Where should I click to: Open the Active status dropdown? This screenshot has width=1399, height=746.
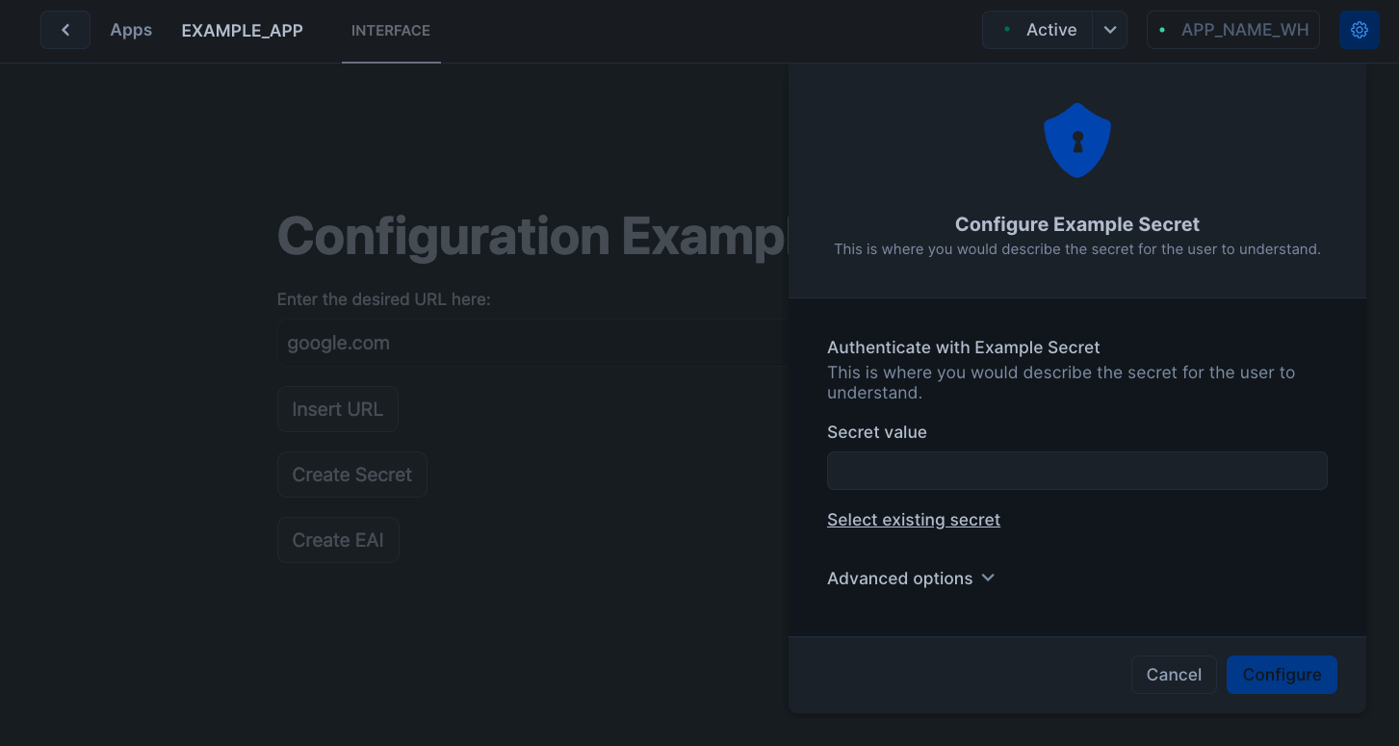tap(1109, 30)
